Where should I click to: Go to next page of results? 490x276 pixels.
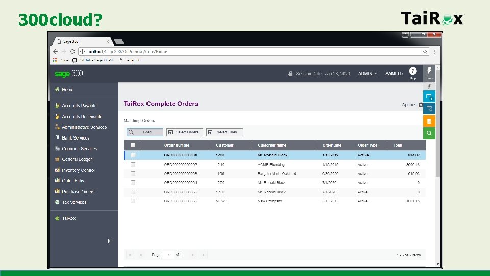click(x=193, y=255)
